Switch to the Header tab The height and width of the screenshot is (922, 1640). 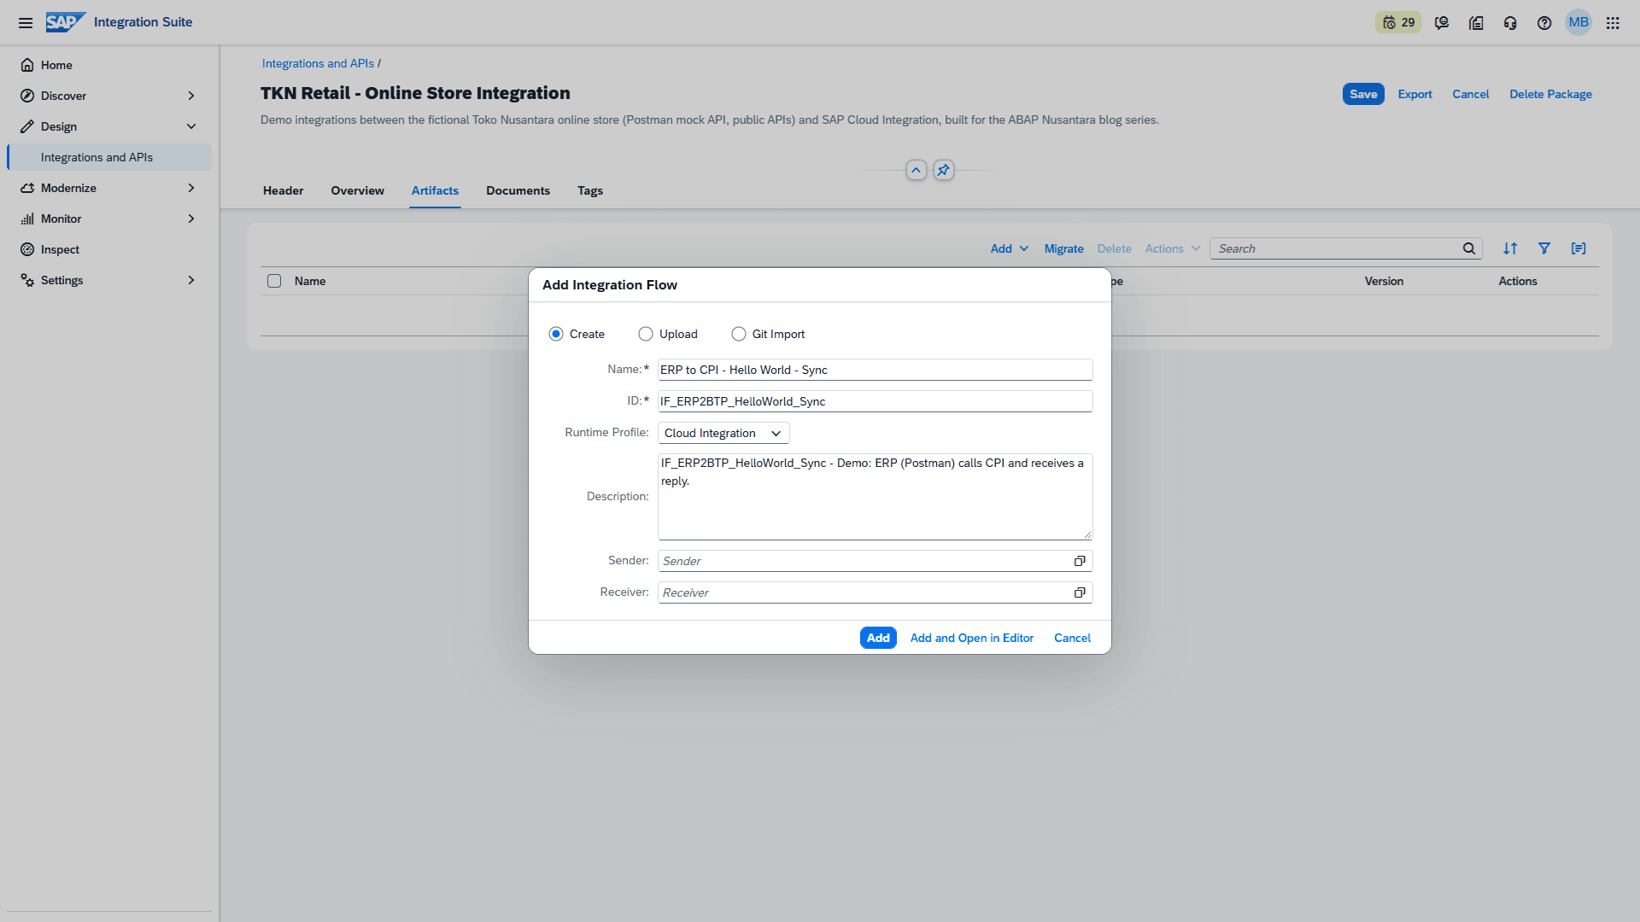[284, 190]
